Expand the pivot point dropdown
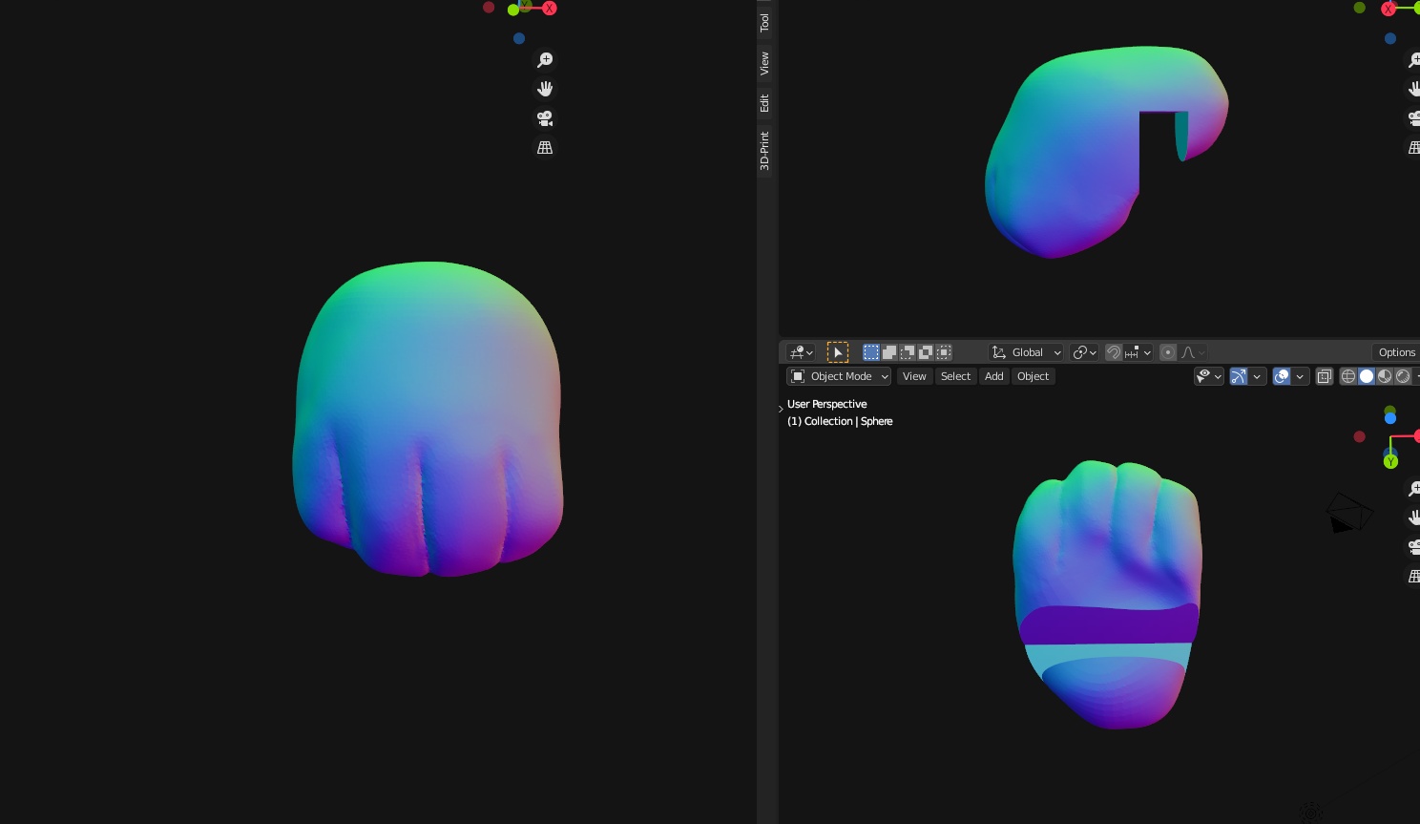1420x824 pixels. 1085,352
